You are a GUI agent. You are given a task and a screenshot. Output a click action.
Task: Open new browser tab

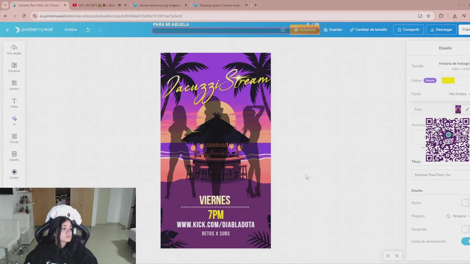(256, 5)
